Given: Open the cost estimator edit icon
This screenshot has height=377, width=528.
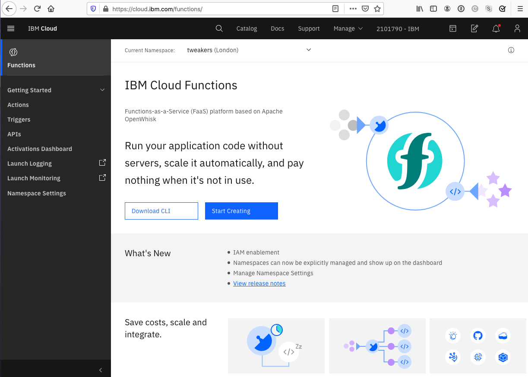Looking at the screenshot, I should click(474, 28).
